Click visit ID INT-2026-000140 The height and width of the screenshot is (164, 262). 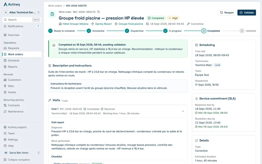71,109
